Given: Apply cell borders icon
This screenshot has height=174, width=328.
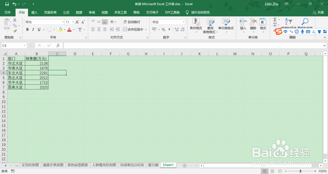Looking at the screenshot, I should pyautogui.click(x=50, y=29).
